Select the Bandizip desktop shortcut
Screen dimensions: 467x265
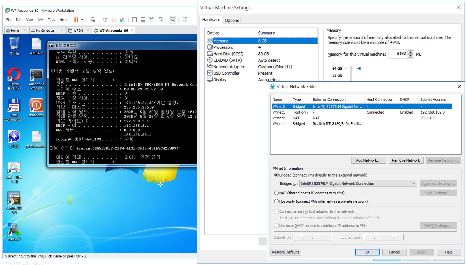point(14,139)
